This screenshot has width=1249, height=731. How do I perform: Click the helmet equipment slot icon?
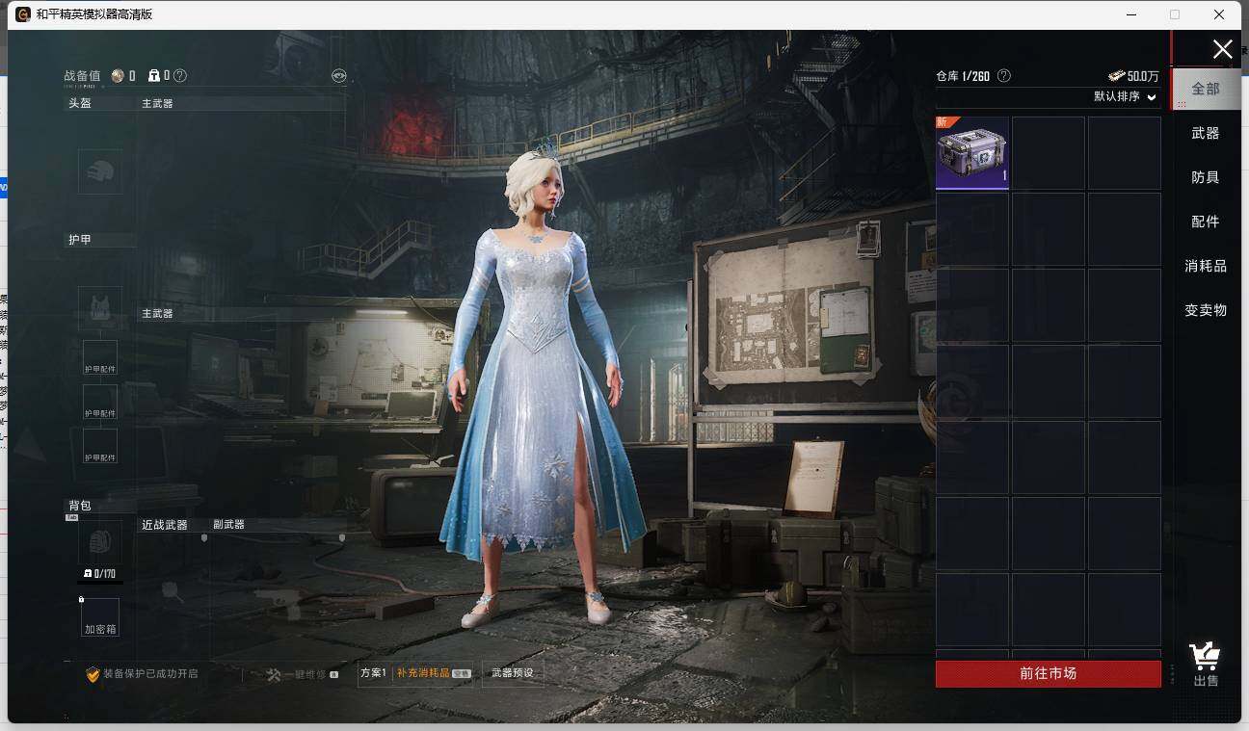pyautogui.click(x=100, y=171)
